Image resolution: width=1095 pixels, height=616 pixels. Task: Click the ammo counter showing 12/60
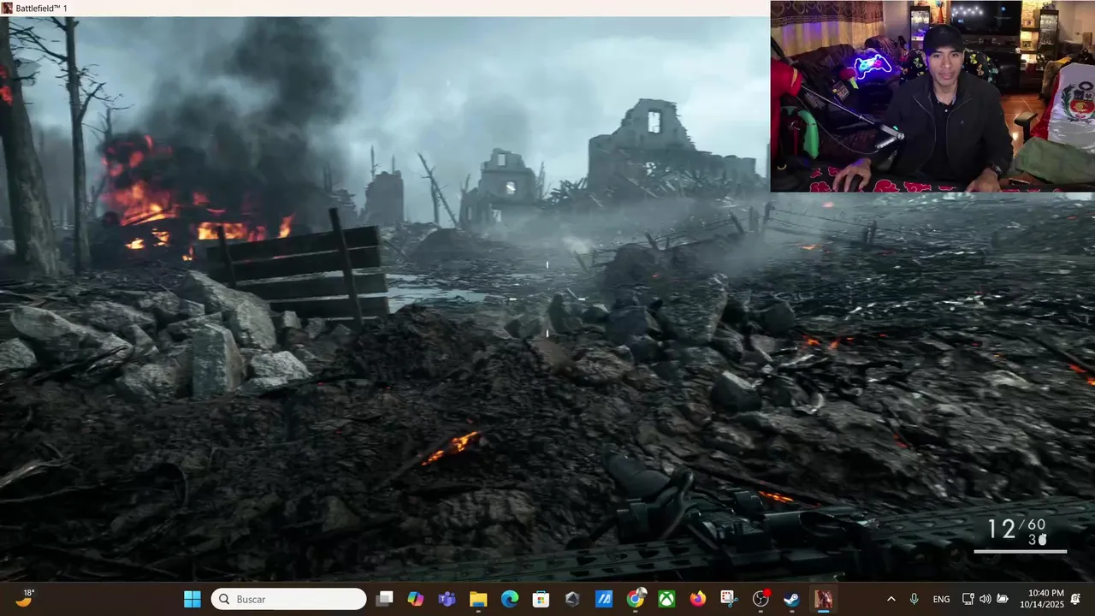[1016, 529]
